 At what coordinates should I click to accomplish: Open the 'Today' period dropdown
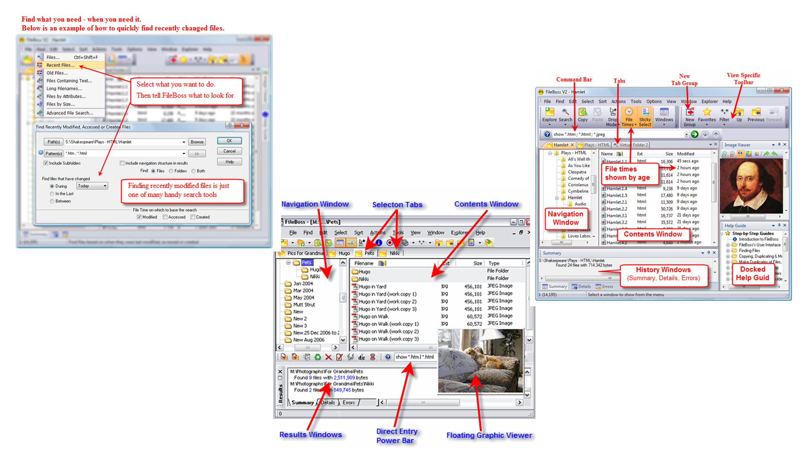[105, 186]
